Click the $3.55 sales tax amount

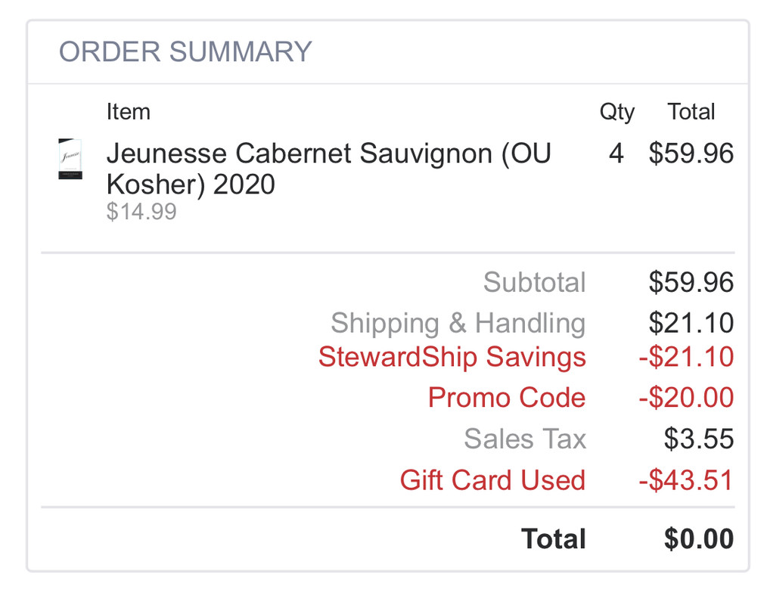[698, 439]
